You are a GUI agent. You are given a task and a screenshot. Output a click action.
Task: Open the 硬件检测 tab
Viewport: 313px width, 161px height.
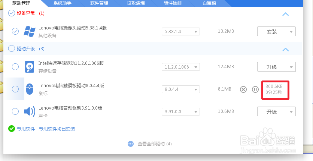(173, 3)
